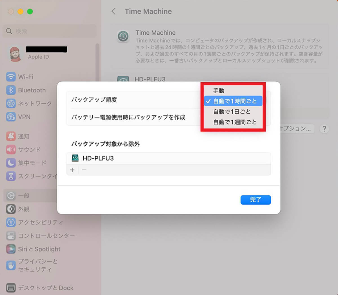Select HD-PLFU3 row in exclusion list
This screenshot has height=295, width=338.
click(169, 158)
